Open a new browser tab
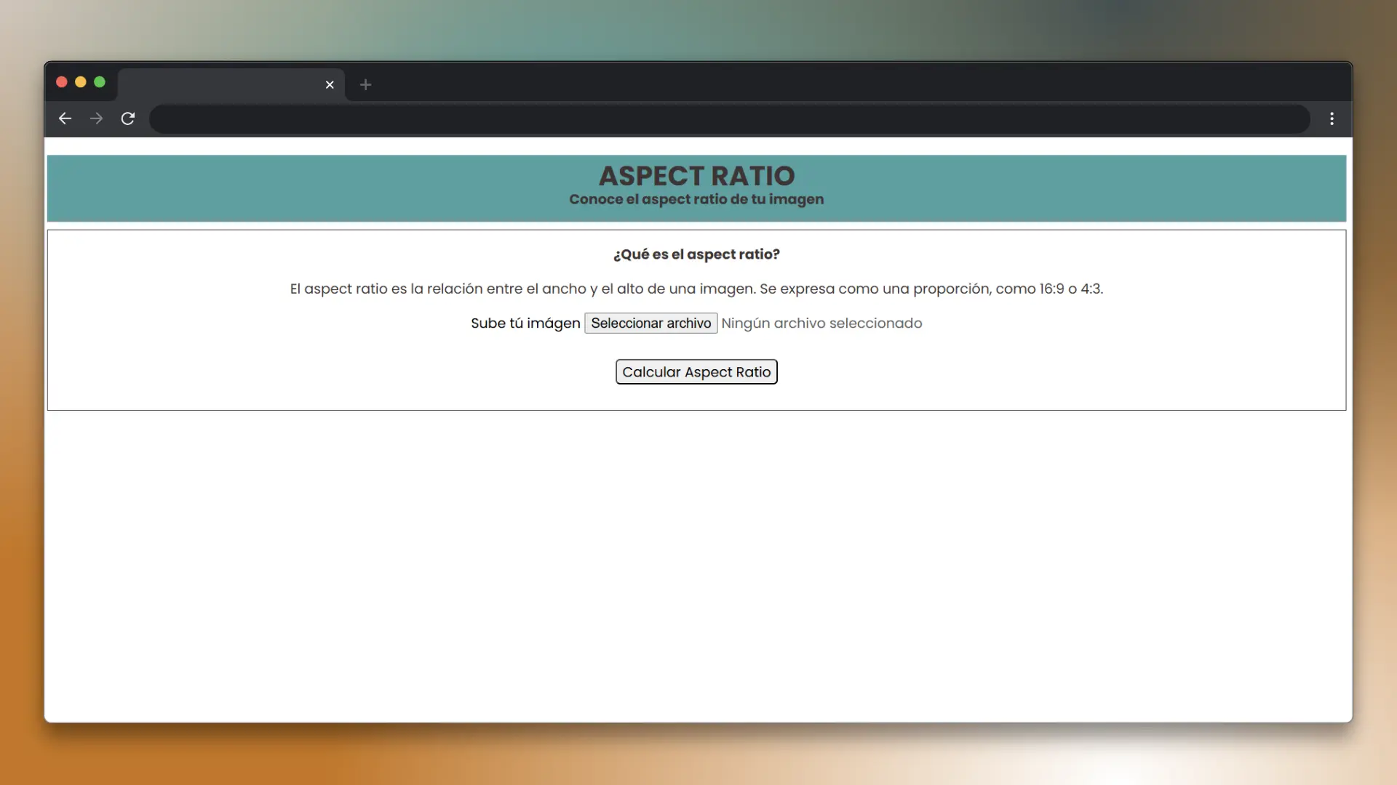The width and height of the screenshot is (1397, 785). 365,85
